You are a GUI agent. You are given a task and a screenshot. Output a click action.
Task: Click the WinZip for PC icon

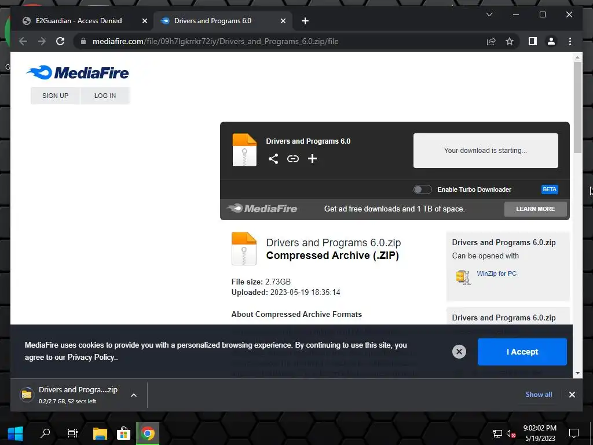click(x=463, y=278)
